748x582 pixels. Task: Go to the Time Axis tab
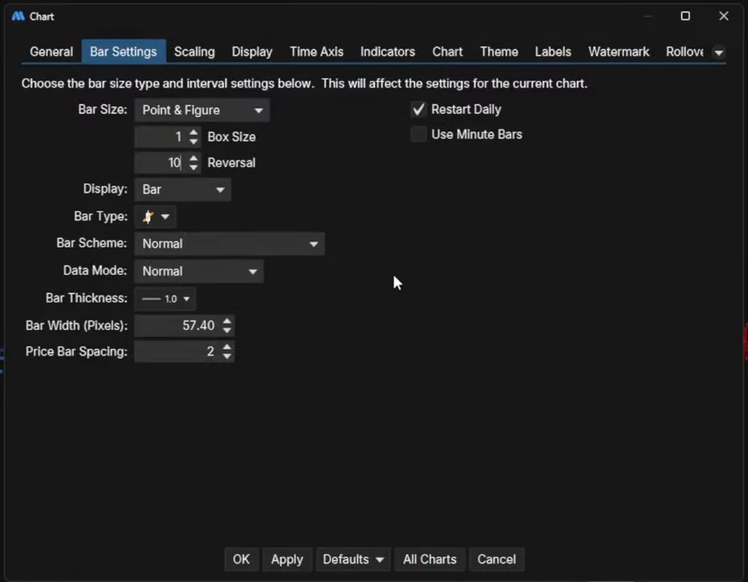pos(316,52)
